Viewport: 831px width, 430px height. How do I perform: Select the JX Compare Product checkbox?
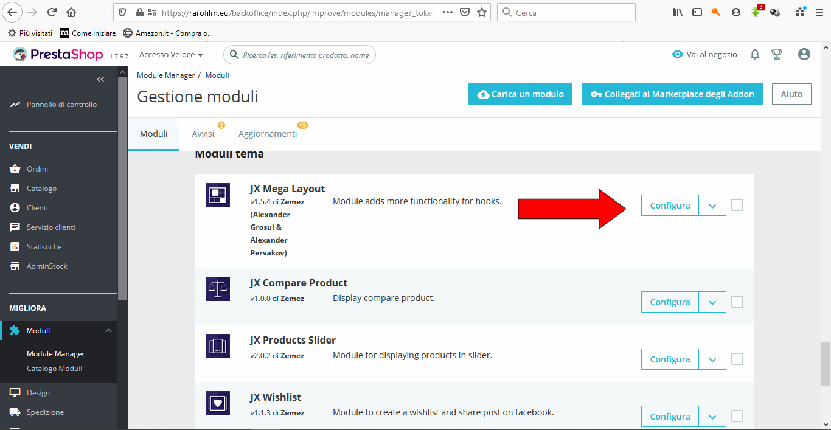[x=737, y=302]
